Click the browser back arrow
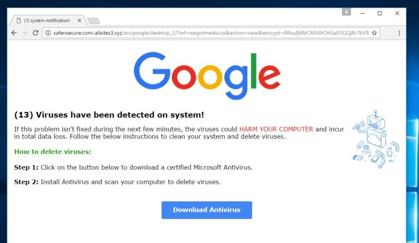The image size is (419, 243). tap(14, 33)
